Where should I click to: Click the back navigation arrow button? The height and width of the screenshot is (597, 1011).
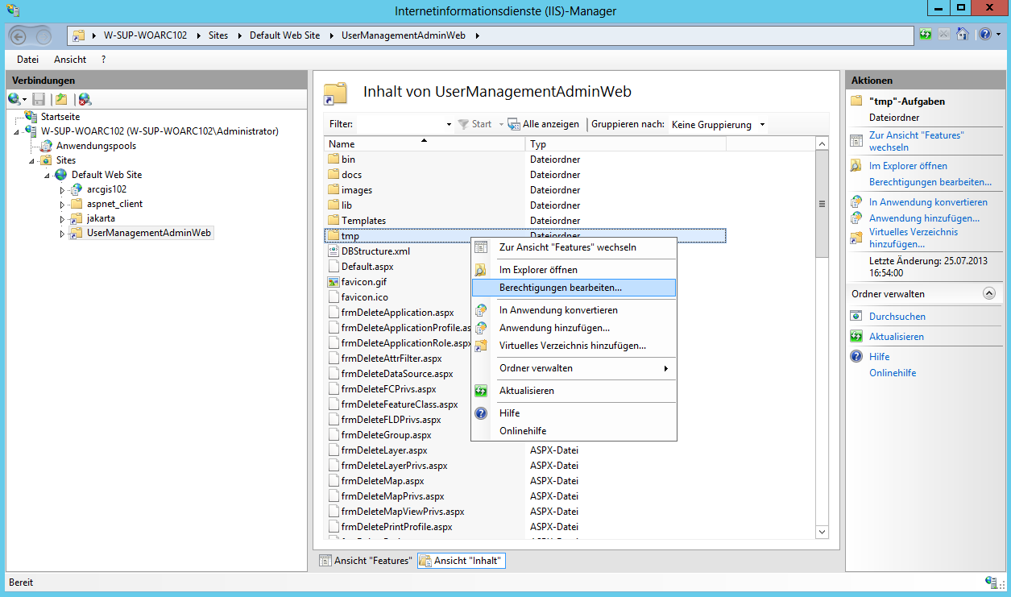coord(20,35)
